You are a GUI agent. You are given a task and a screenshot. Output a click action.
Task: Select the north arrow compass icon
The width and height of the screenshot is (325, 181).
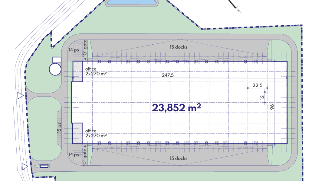pos(235,6)
